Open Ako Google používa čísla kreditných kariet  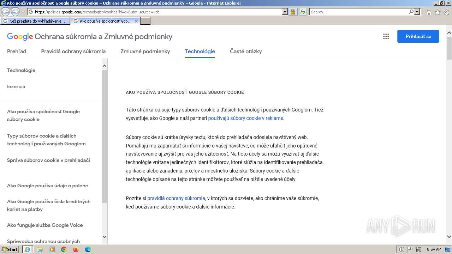click(49, 205)
